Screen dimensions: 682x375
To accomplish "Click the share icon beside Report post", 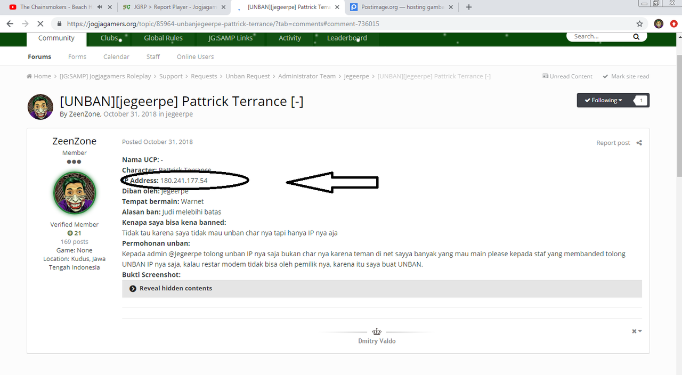I will pos(639,143).
